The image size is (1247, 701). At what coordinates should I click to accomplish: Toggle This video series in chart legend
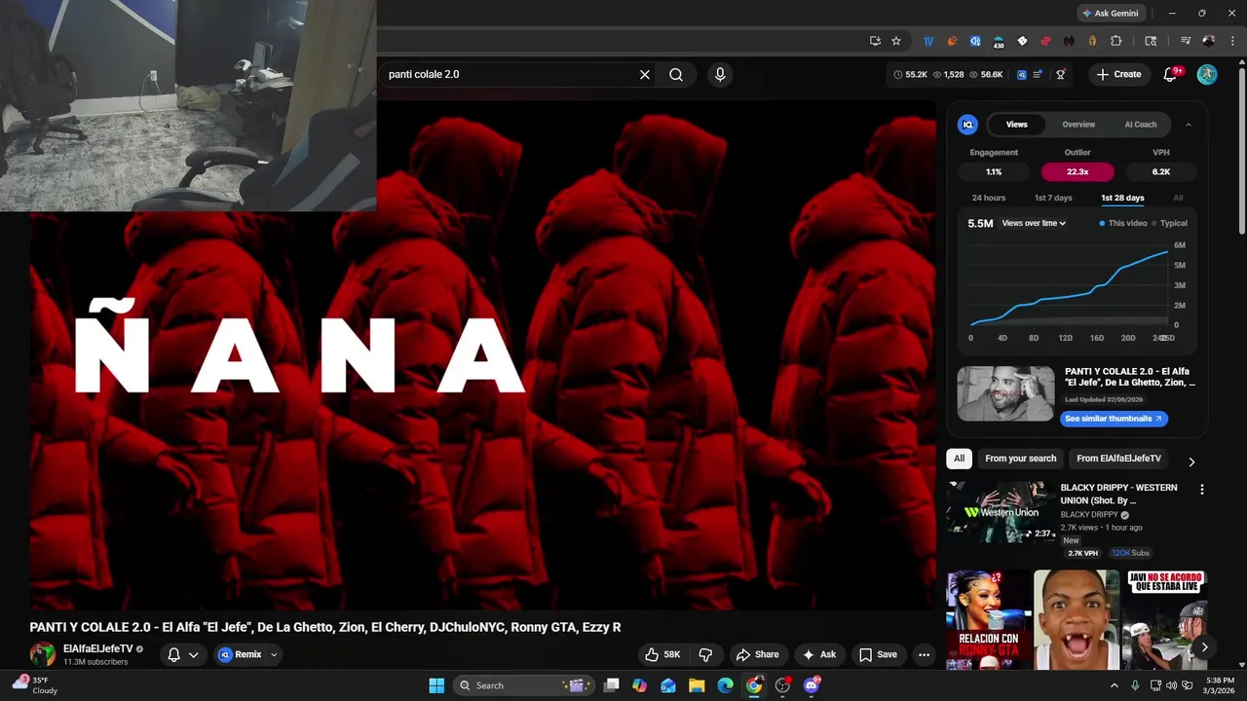coord(1123,223)
